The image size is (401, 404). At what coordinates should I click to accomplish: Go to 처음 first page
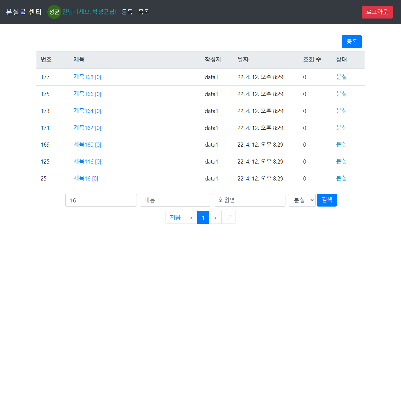(175, 217)
